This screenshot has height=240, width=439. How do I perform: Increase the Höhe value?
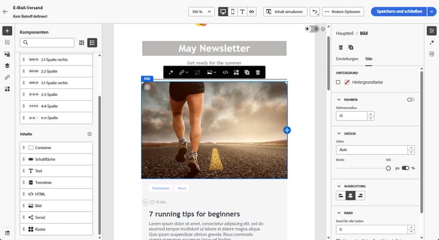[411, 148]
